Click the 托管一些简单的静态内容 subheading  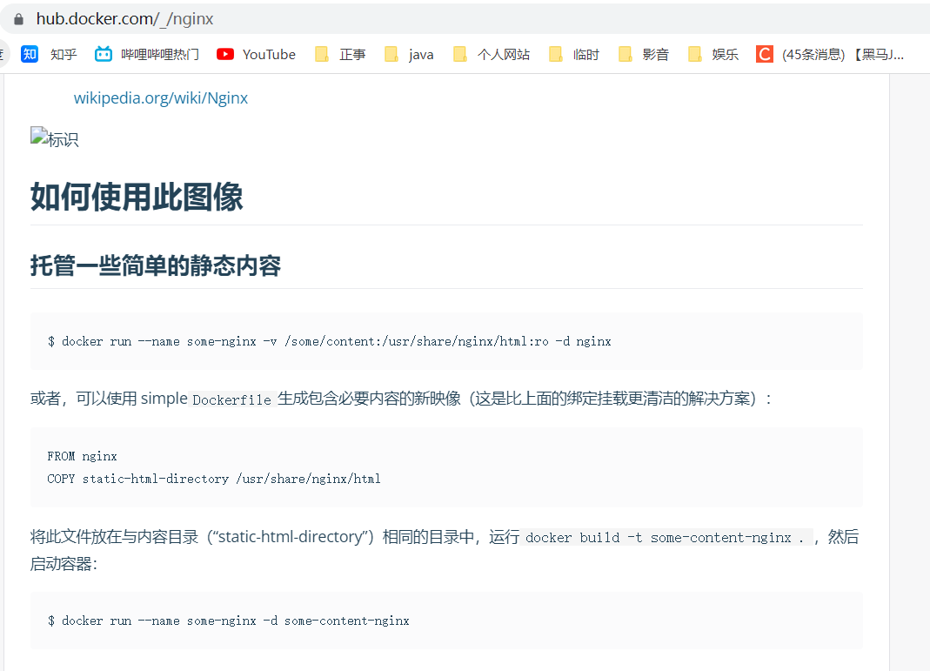pos(156,265)
